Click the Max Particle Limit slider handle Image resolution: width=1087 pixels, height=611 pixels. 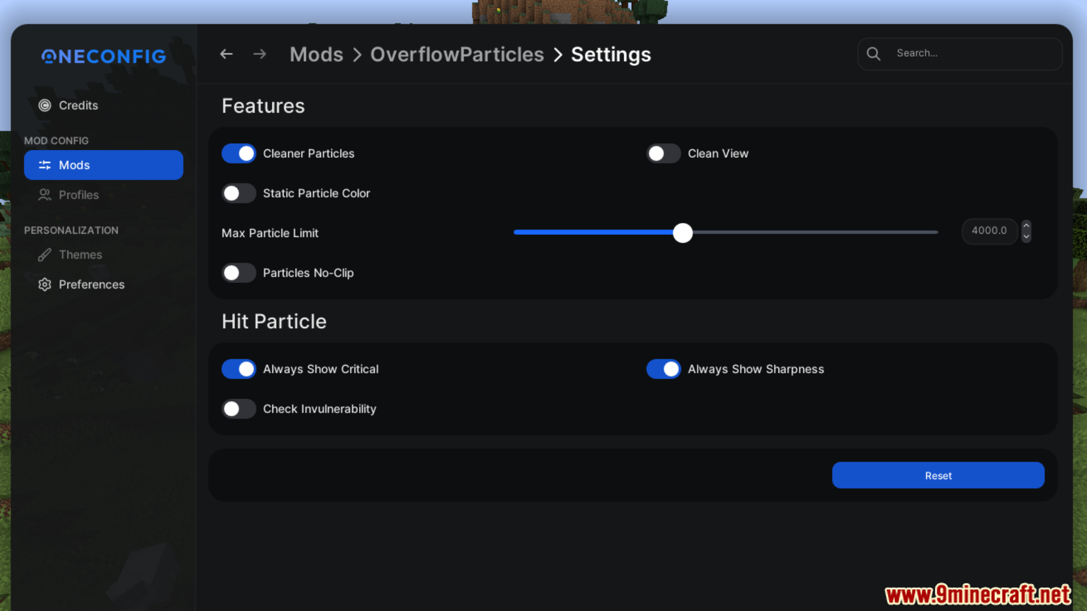(x=683, y=233)
